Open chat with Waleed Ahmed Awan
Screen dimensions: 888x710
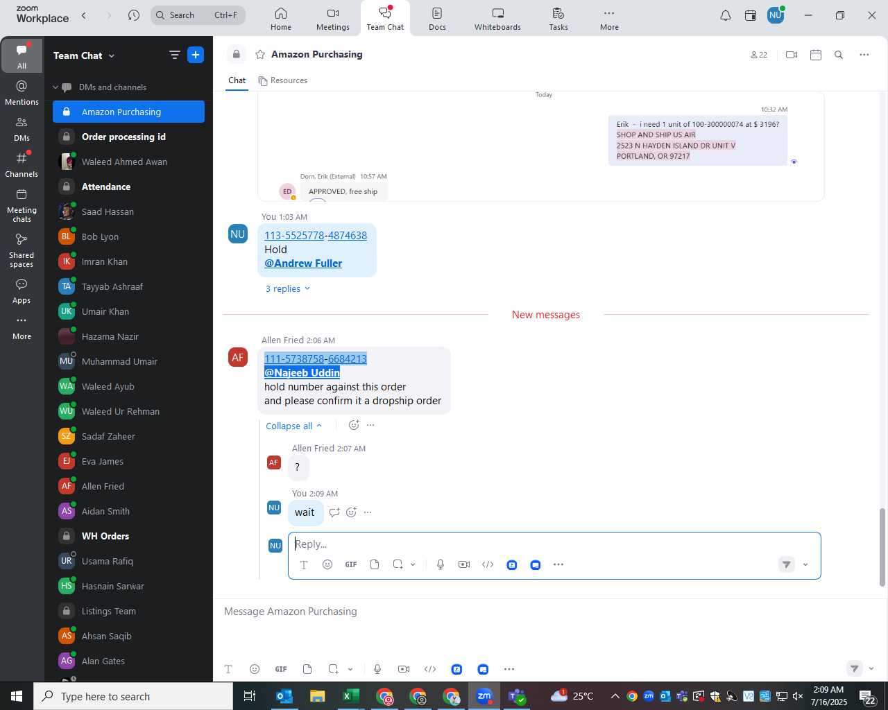(129, 162)
